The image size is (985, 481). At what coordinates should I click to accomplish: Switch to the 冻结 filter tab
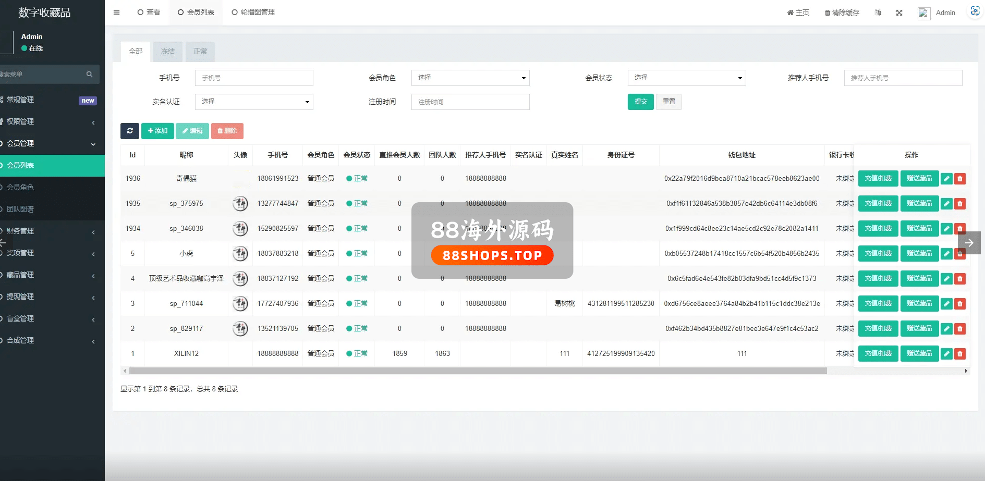(168, 51)
